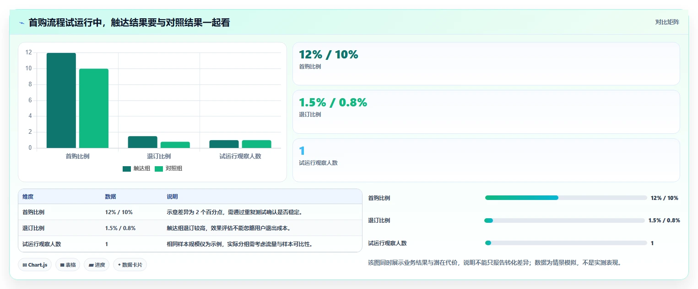Click the 触达组 bar for 退订比例
Screen dimensions: 698x289
pyautogui.click(x=143, y=142)
